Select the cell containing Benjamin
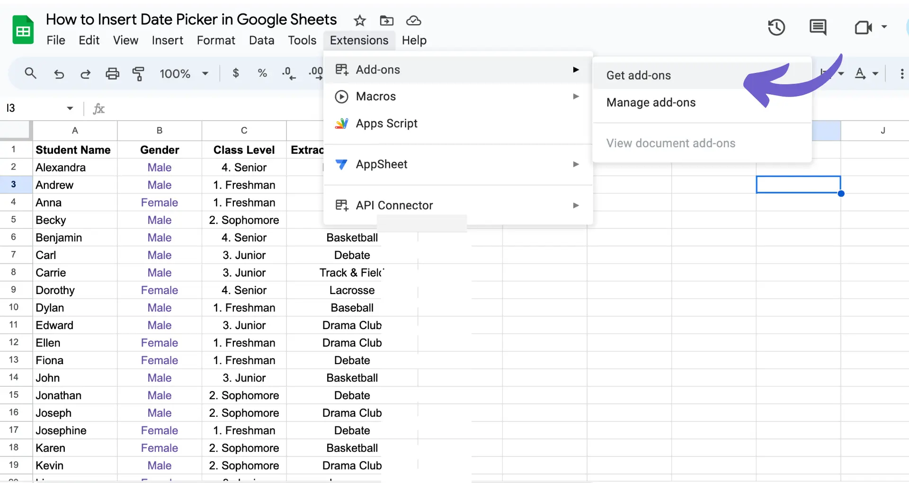 click(75, 237)
